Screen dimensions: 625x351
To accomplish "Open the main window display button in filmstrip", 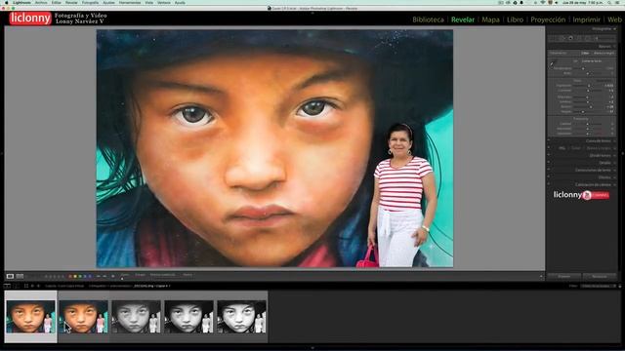I will click(7, 286).
